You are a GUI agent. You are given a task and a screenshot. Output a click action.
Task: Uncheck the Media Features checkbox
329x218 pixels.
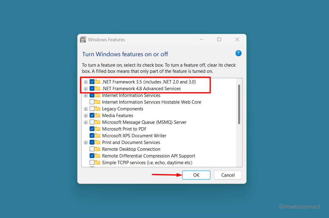92,115
